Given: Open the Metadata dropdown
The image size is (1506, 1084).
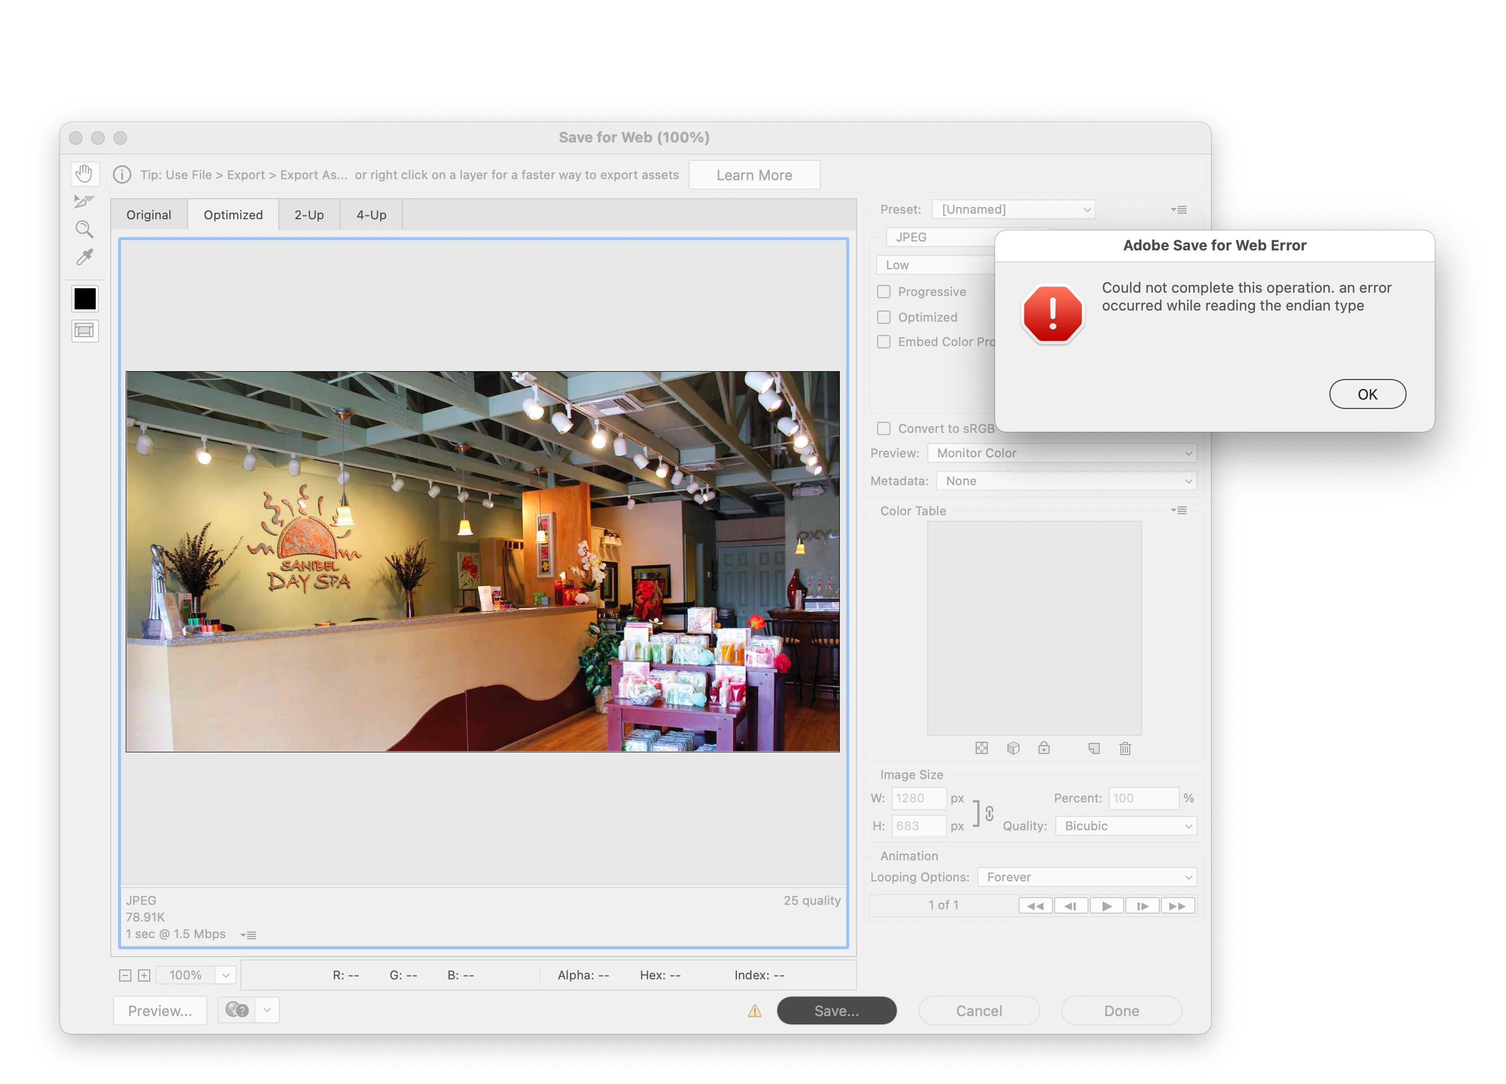Looking at the screenshot, I should (x=1066, y=481).
